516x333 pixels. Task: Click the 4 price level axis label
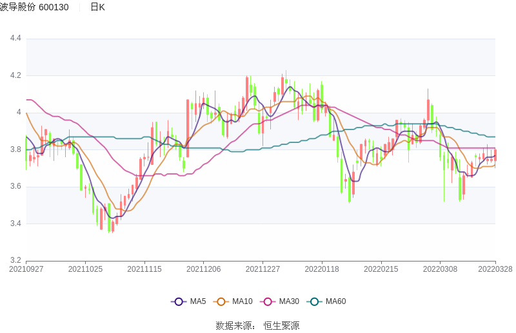coord(19,113)
